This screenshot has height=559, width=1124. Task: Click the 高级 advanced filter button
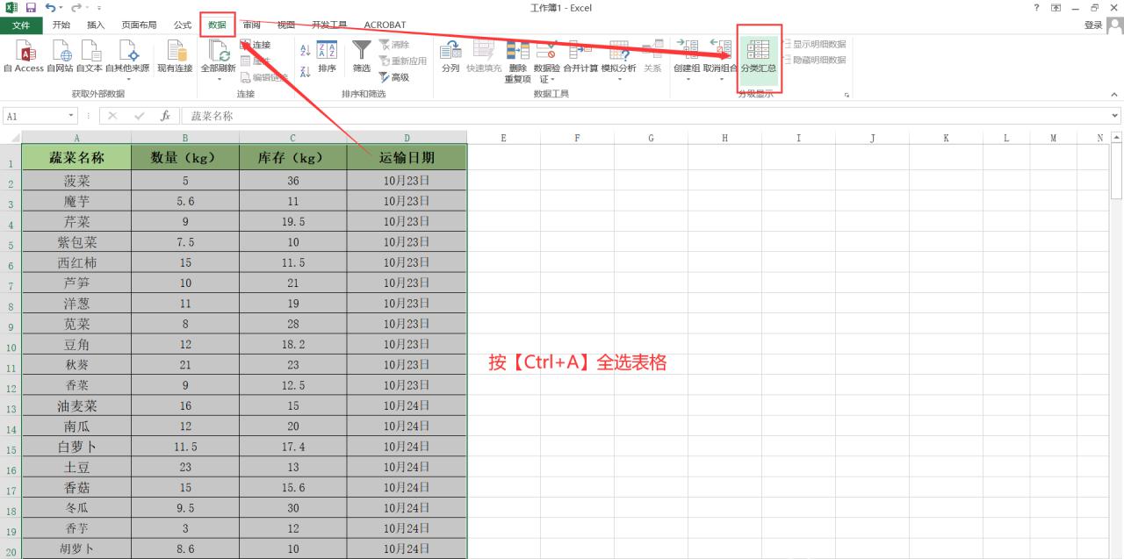pos(394,77)
